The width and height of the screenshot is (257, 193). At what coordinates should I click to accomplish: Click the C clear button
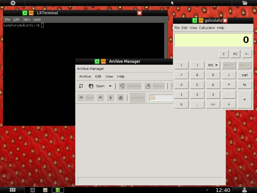224,54
